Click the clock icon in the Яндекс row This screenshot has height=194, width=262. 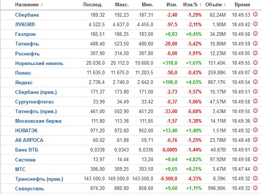pyautogui.click(x=255, y=82)
